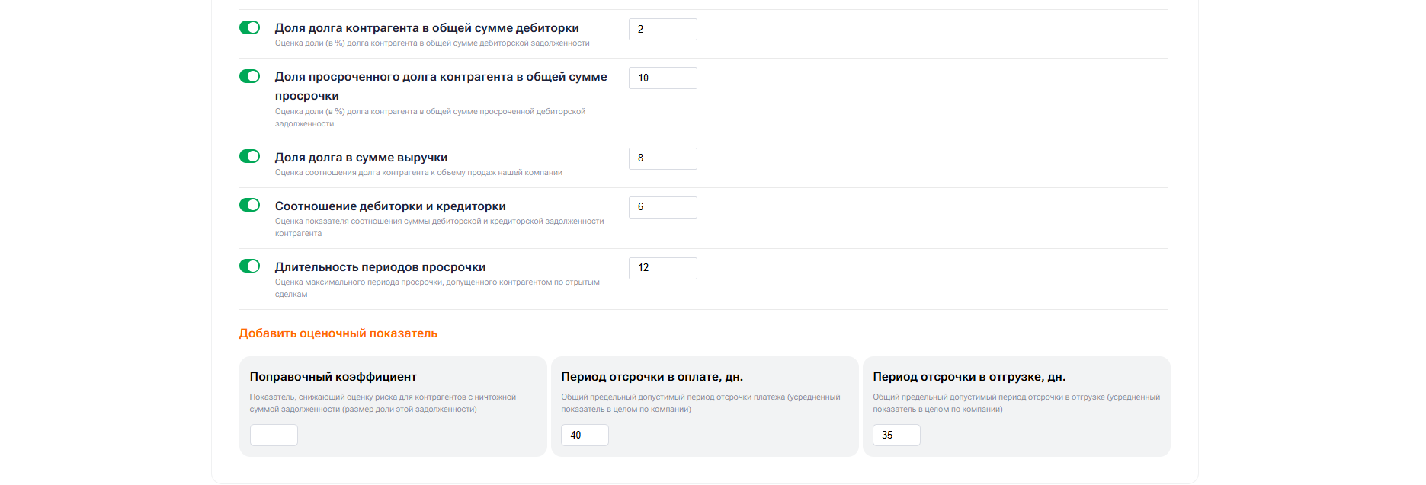Click the 'Доля долга контрагента в общей сумме дебиторки' label
1426x485 pixels.
(x=427, y=28)
